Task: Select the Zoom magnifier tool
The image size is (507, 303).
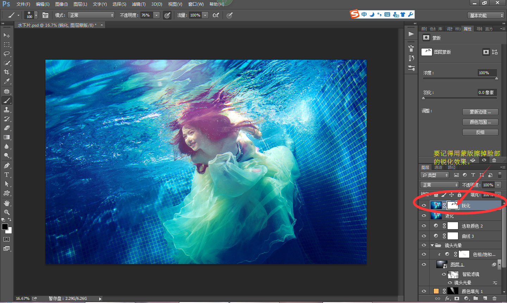Action: (x=6, y=212)
